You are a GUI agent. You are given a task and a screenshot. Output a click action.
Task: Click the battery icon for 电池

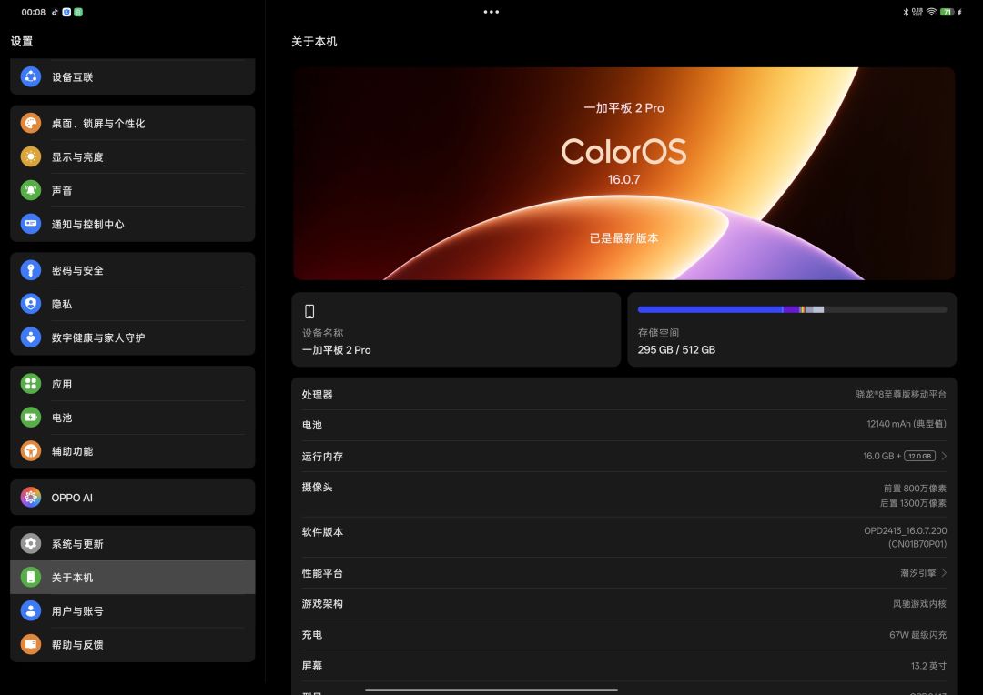31,418
